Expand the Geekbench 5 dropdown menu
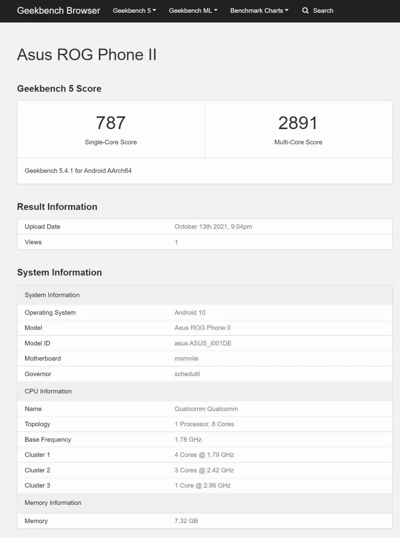The image size is (400, 538). coord(135,11)
